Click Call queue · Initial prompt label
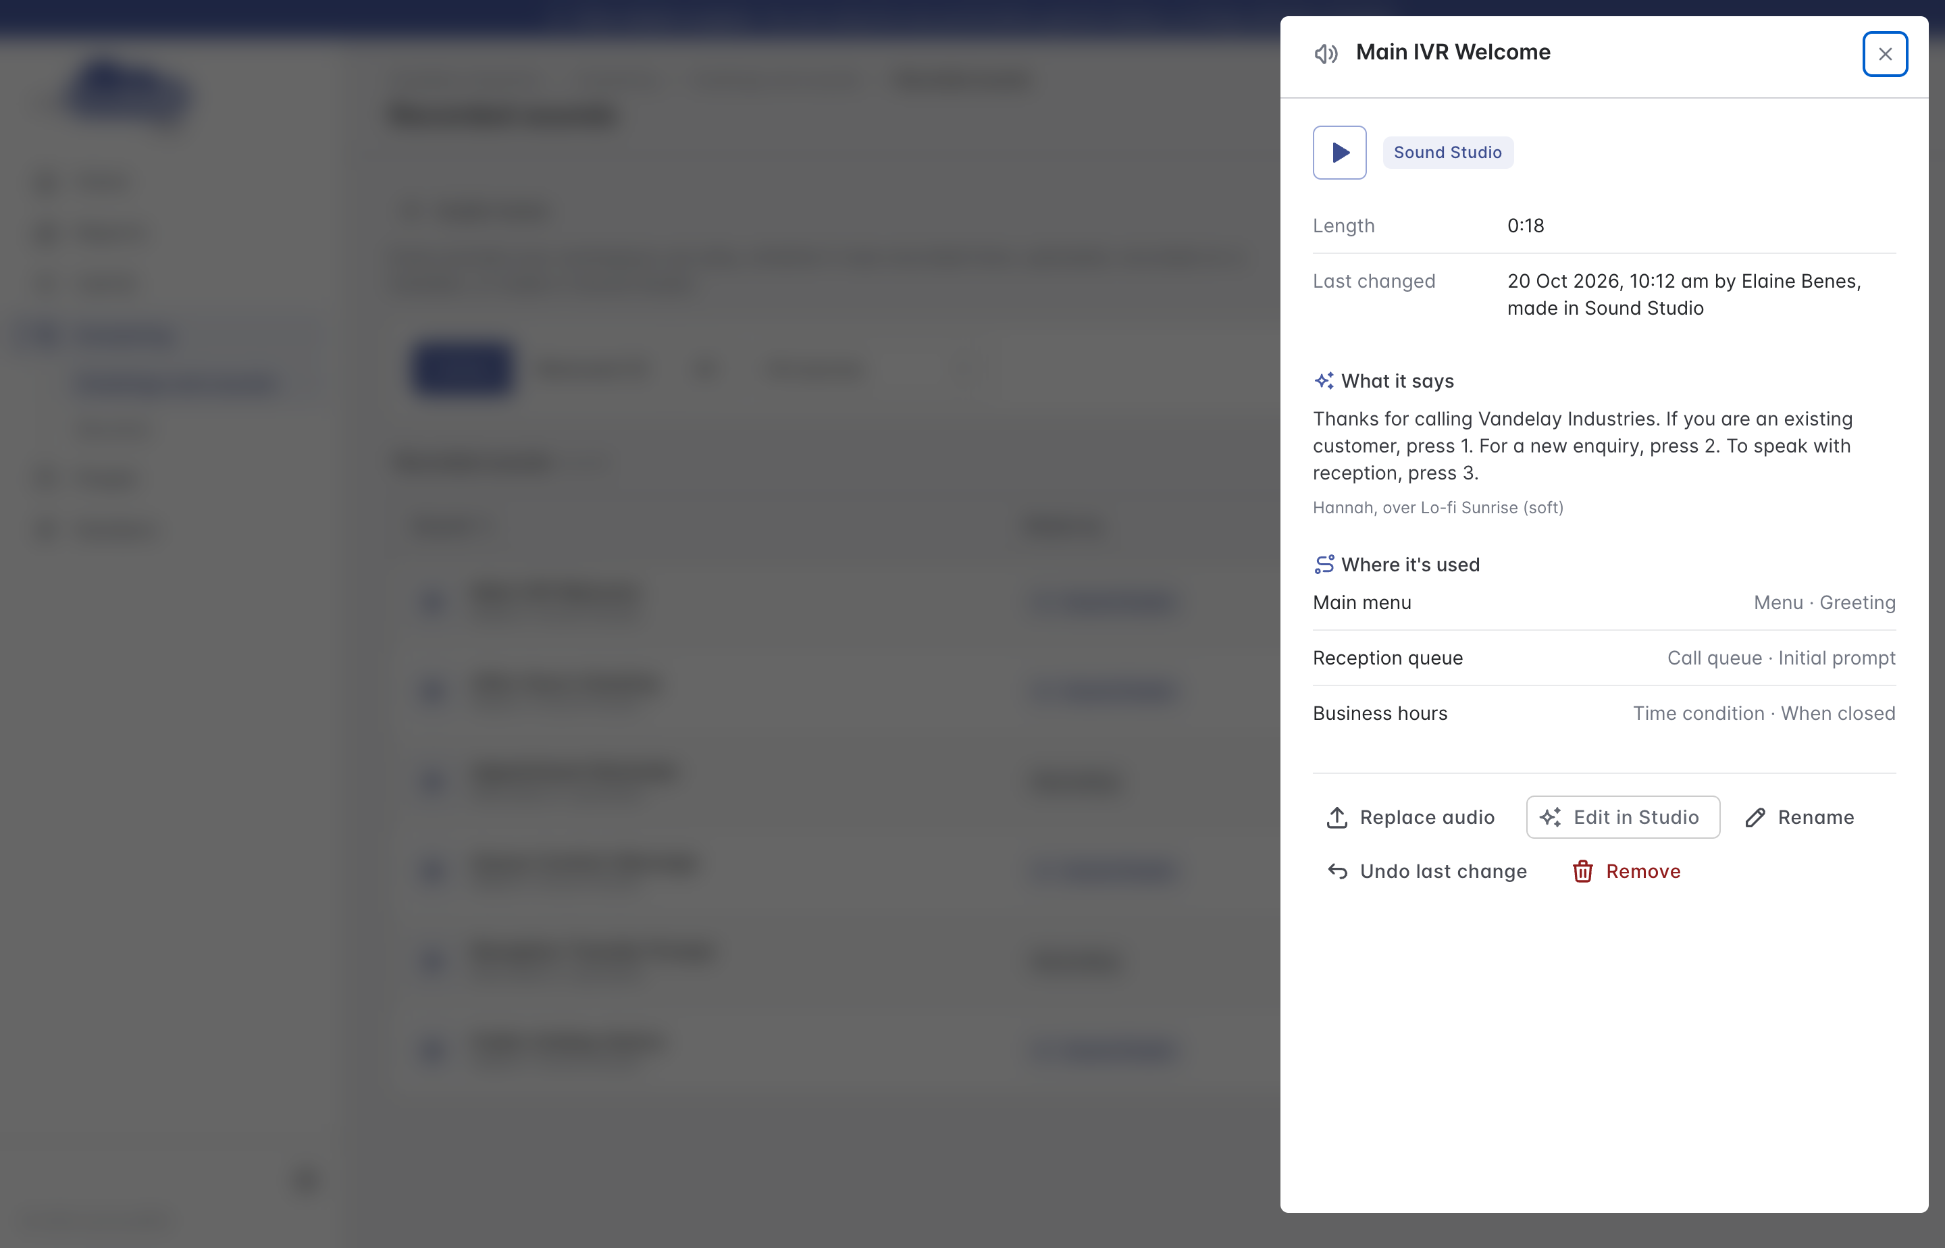Image resolution: width=1945 pixels, height=1248 pixels. 1782,658
